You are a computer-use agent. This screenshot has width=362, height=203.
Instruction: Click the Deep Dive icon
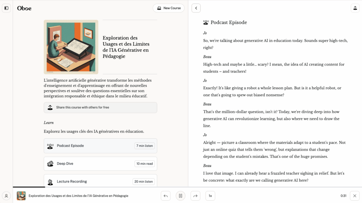[50, 164]
